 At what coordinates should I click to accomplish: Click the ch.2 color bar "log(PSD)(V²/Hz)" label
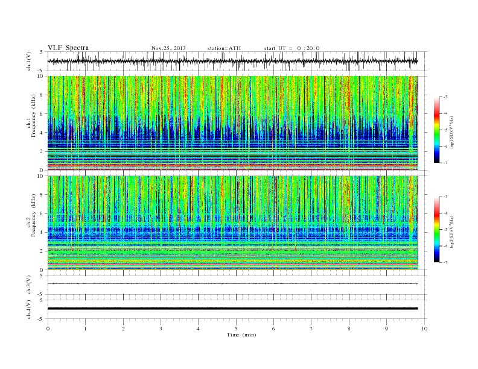point(451,232)
